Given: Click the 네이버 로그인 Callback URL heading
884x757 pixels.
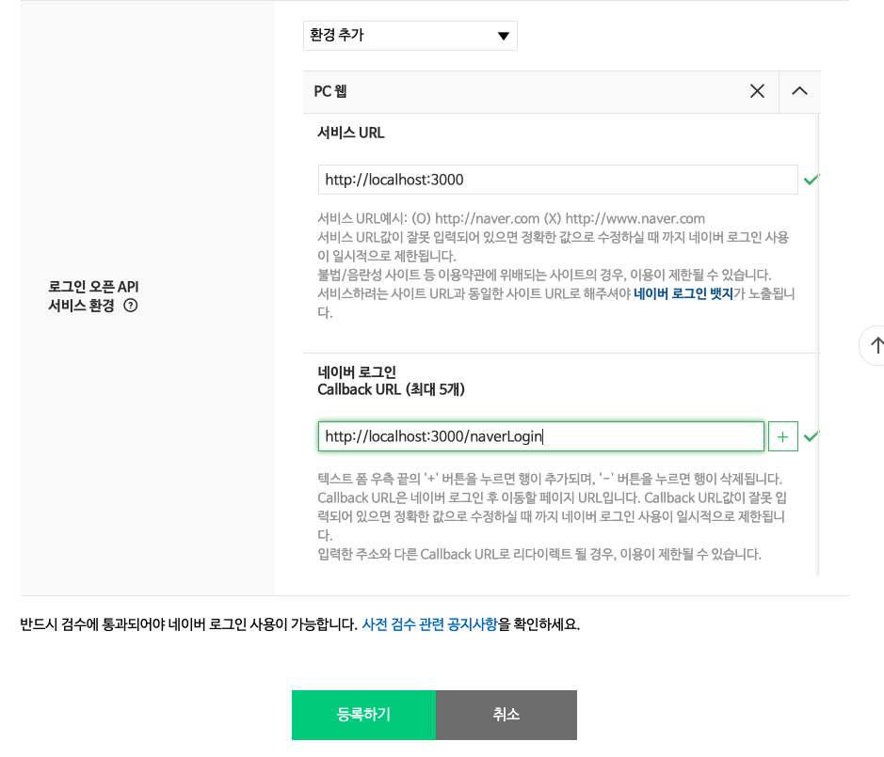Looking at the screenshot, I should click(391, 381).
